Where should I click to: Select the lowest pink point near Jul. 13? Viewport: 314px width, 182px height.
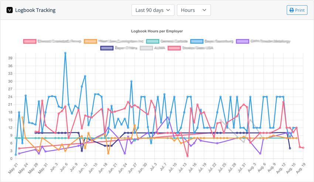[188, 156]
